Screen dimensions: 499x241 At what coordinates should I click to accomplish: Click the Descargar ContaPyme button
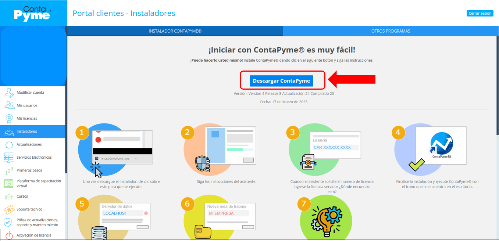pyautogui.click(x=281, y=81)
